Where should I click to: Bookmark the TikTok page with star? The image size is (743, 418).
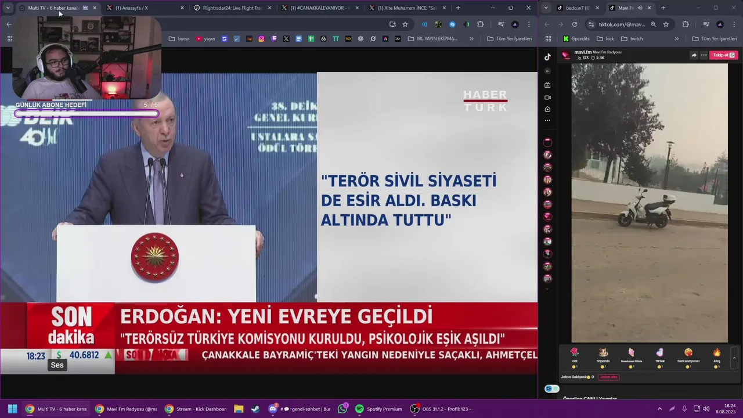click(666, 24)
